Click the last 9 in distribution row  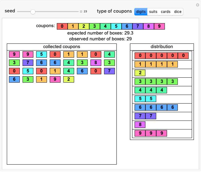tap(162, 133)
